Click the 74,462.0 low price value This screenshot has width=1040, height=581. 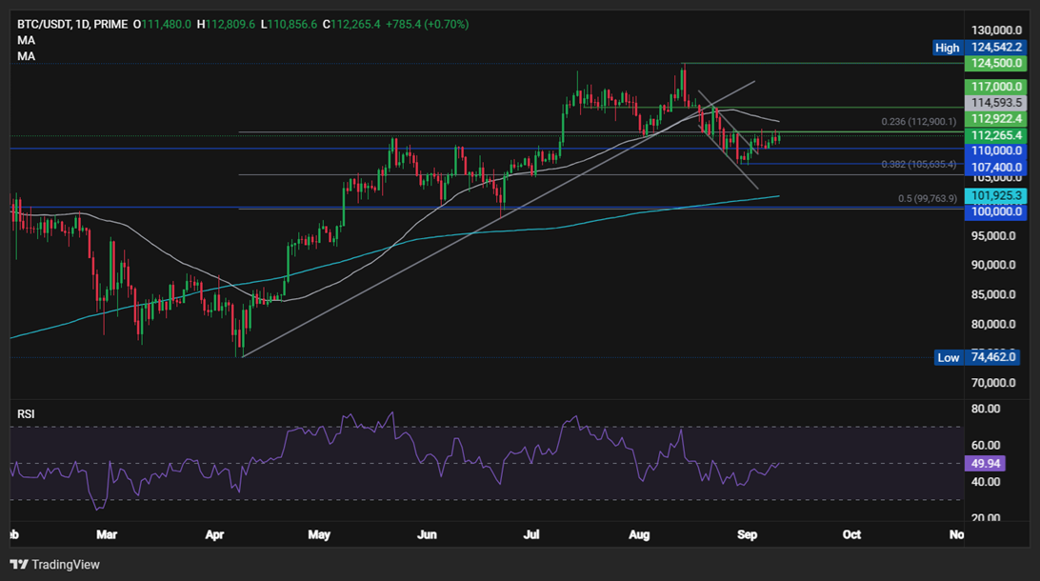[993, 357]
